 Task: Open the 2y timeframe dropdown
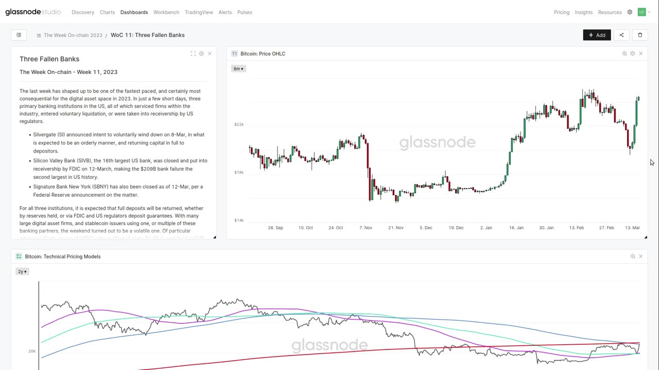tap(22, 271)
